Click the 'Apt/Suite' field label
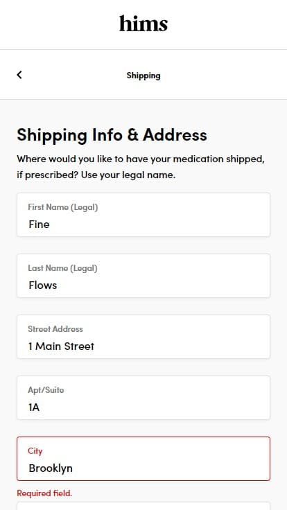287x510 pixels. (x=46, y=390)
